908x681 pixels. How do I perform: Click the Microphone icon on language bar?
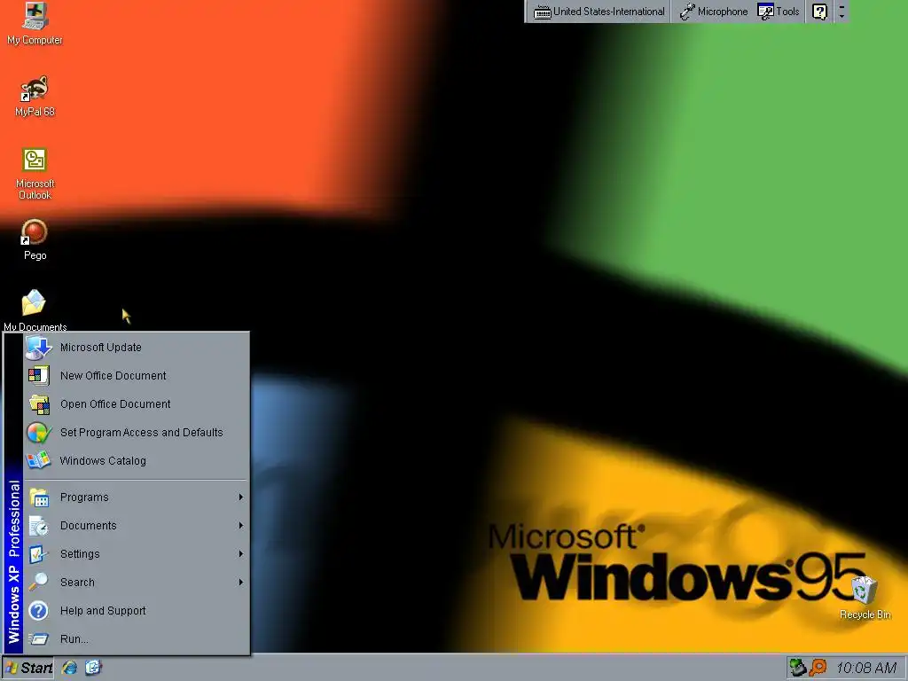tap(687, 12)
